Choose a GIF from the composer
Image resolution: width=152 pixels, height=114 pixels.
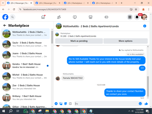[x=70, y=104]
